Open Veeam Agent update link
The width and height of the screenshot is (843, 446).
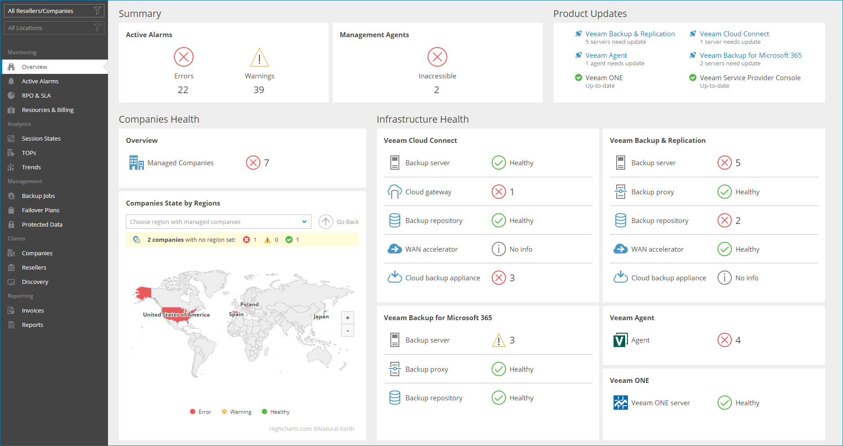606,55
